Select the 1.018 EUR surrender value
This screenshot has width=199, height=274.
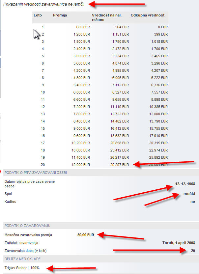(159, 41)
